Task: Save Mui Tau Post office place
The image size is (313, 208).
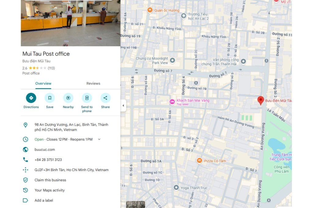Action: coord(50,98)
